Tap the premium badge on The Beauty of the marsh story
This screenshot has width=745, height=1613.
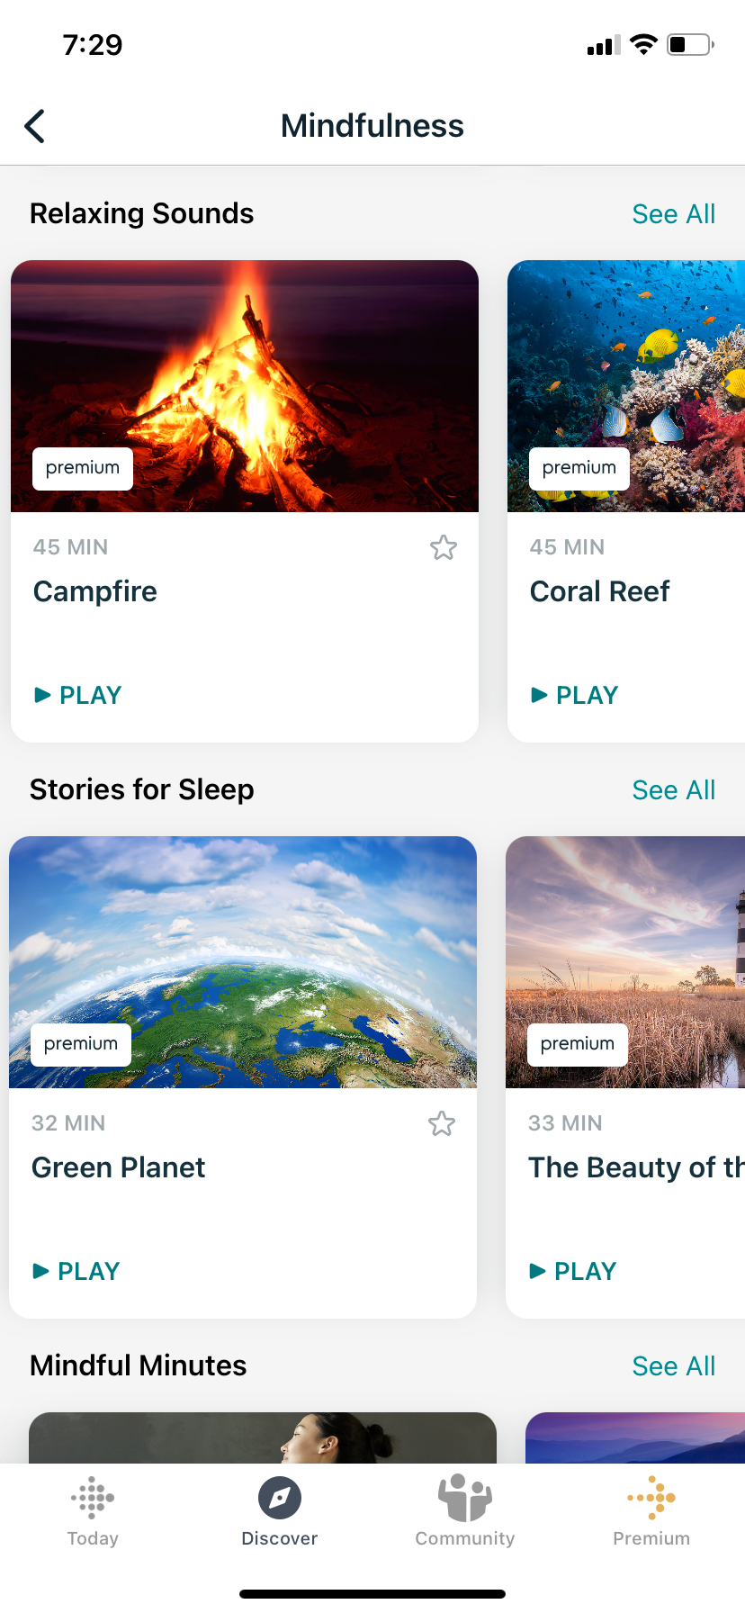point(577,1044)
